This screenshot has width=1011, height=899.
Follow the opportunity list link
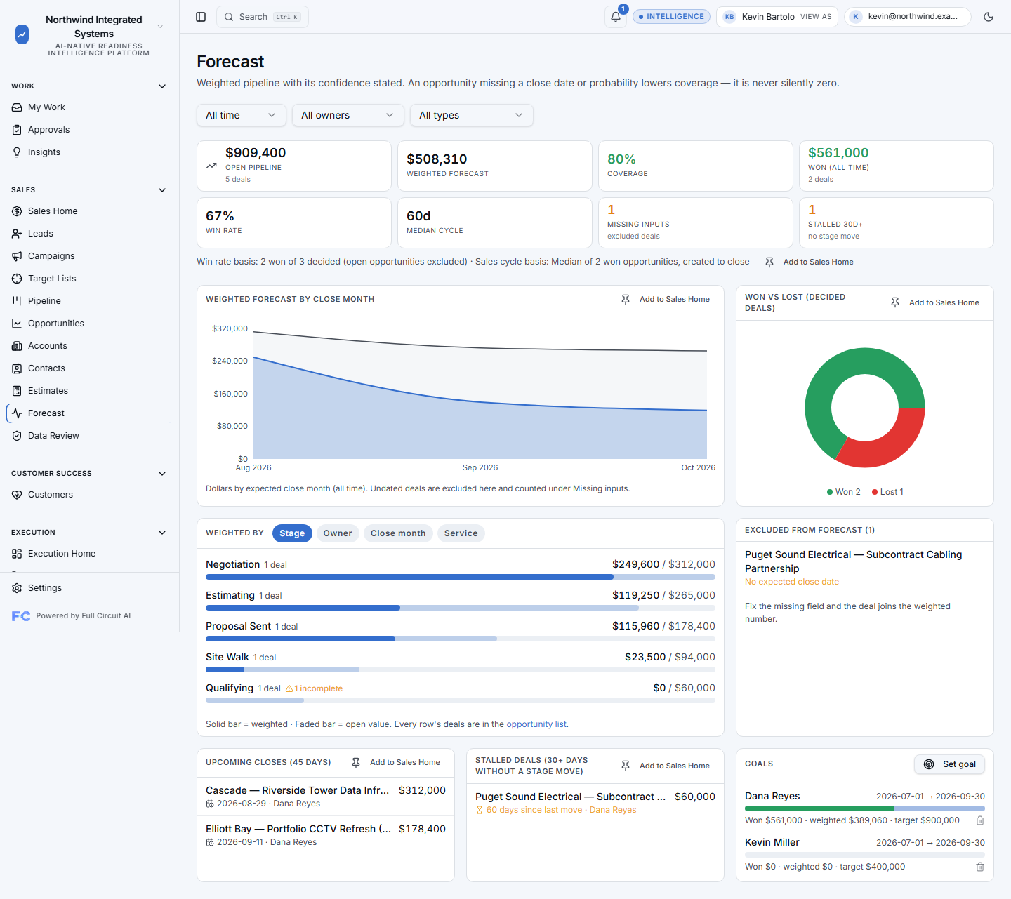[537, 724]
